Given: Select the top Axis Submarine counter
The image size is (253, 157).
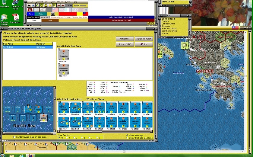Looking at the screenshot, I should [64, 55].
